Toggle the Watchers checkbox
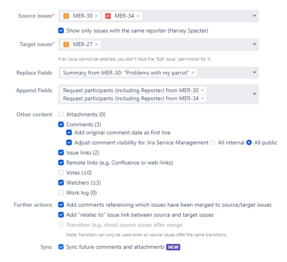The width and height of the screenshot is (287, 262). [61, 183]
